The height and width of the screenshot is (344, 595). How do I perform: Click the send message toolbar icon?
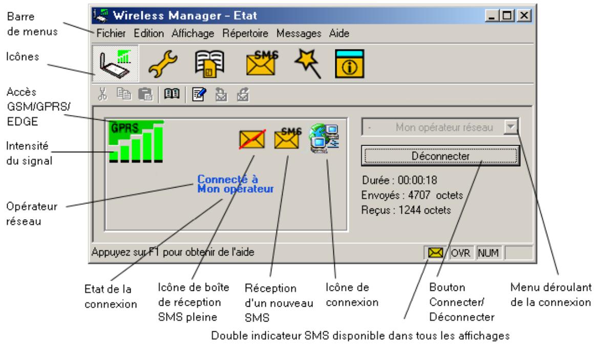(x=243, y=95)
